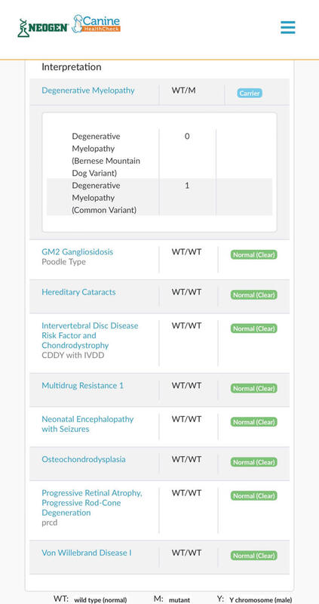Click Normal (Clear) badge for GM2 Gangliosidosis
Viewport: 319px width, 604px height.
[254, 254]
